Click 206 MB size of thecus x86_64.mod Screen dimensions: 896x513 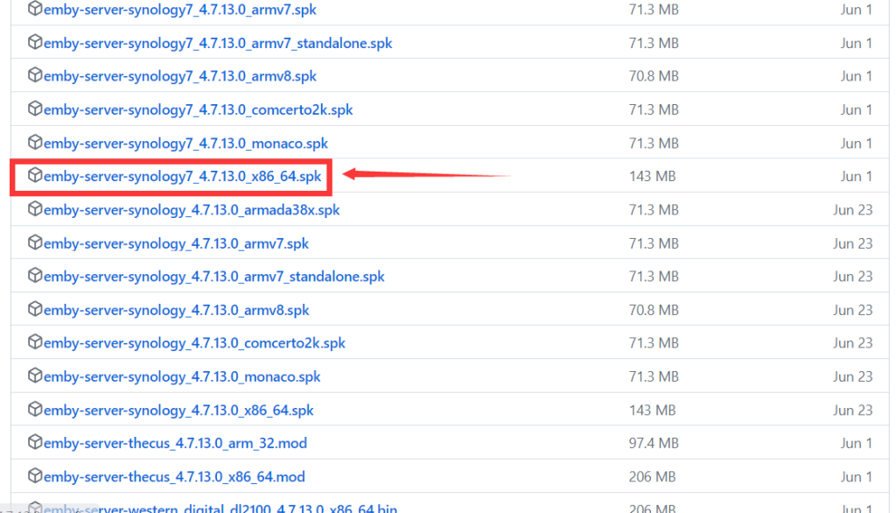[x=652, y=476]
